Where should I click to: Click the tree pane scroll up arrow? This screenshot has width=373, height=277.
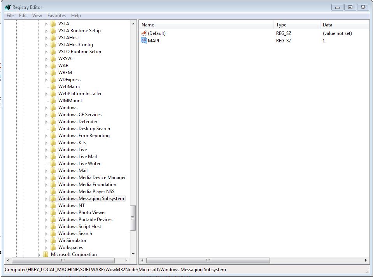[133, 24]
